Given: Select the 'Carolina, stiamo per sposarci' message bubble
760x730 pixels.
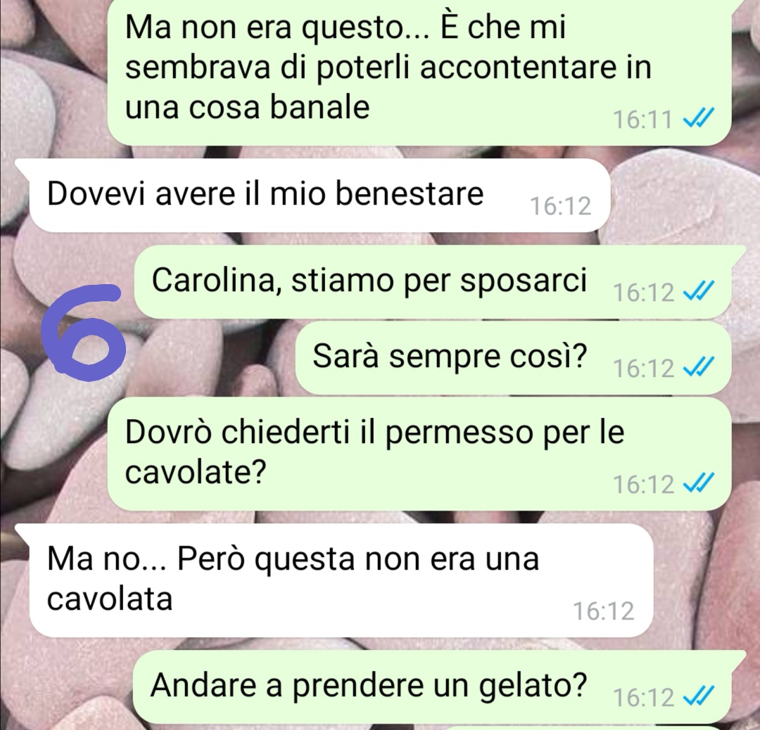Looking at the screenshot, I should [433, 282].
